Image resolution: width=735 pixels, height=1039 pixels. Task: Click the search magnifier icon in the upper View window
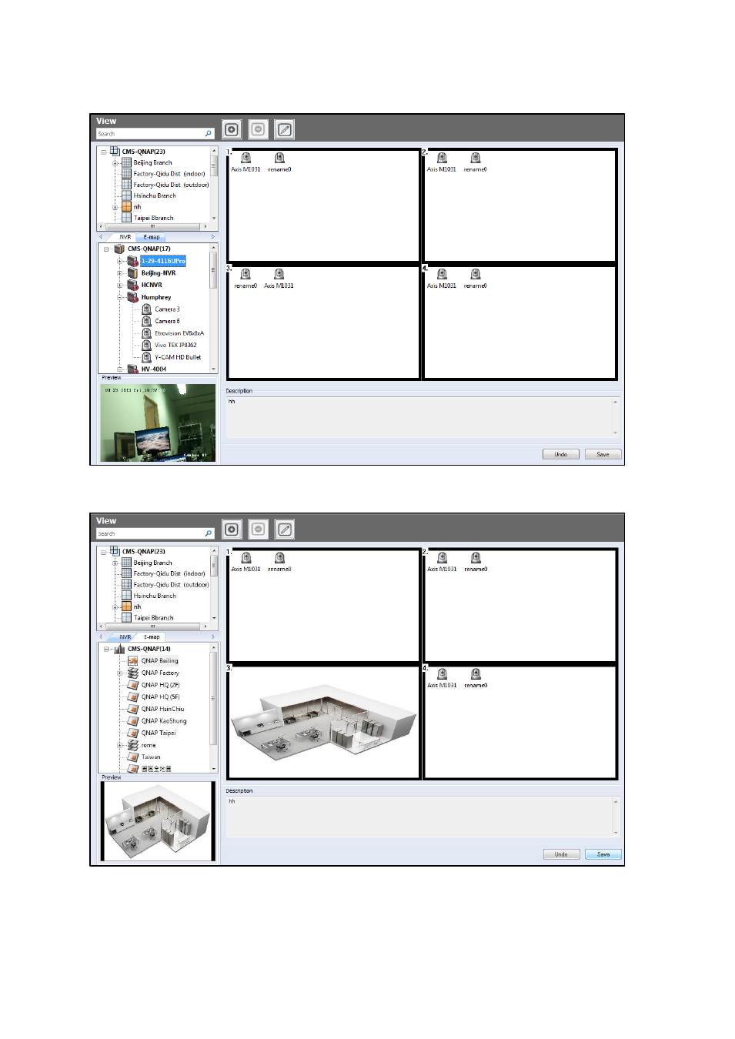(x=208, y=134)
